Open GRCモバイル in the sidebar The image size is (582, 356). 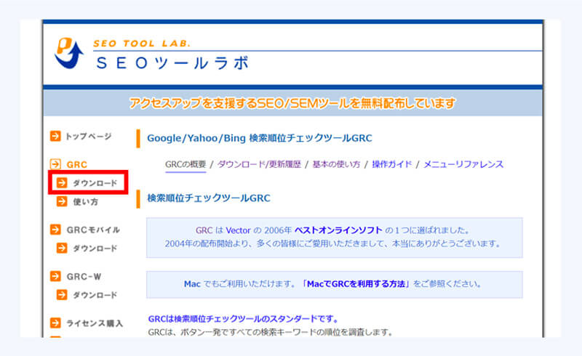93,230
